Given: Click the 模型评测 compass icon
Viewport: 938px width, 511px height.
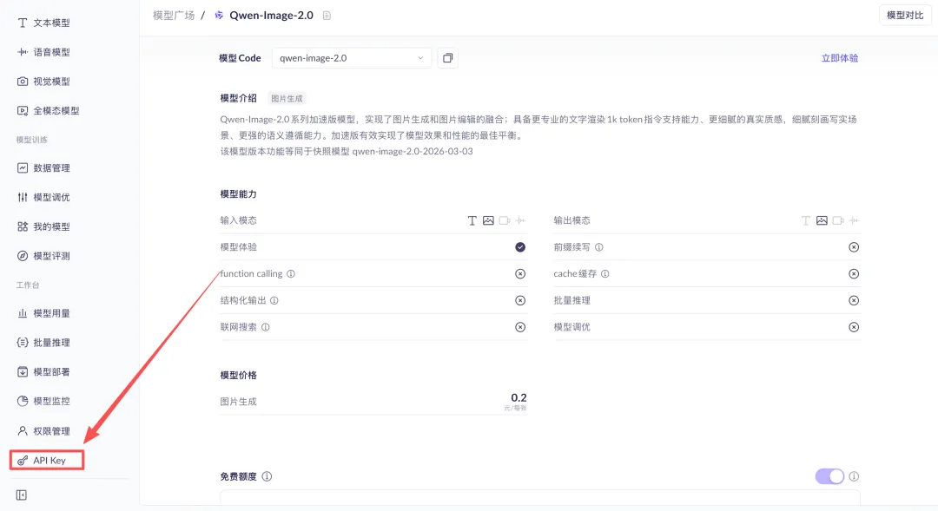Looking at the screenshot, I should pos(22,256).
